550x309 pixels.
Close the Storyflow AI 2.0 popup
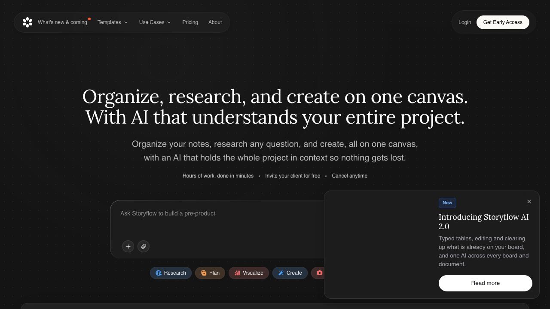click(529, 201)
